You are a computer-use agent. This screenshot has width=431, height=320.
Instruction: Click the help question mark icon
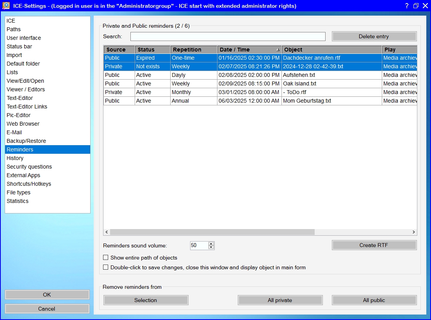406,5
